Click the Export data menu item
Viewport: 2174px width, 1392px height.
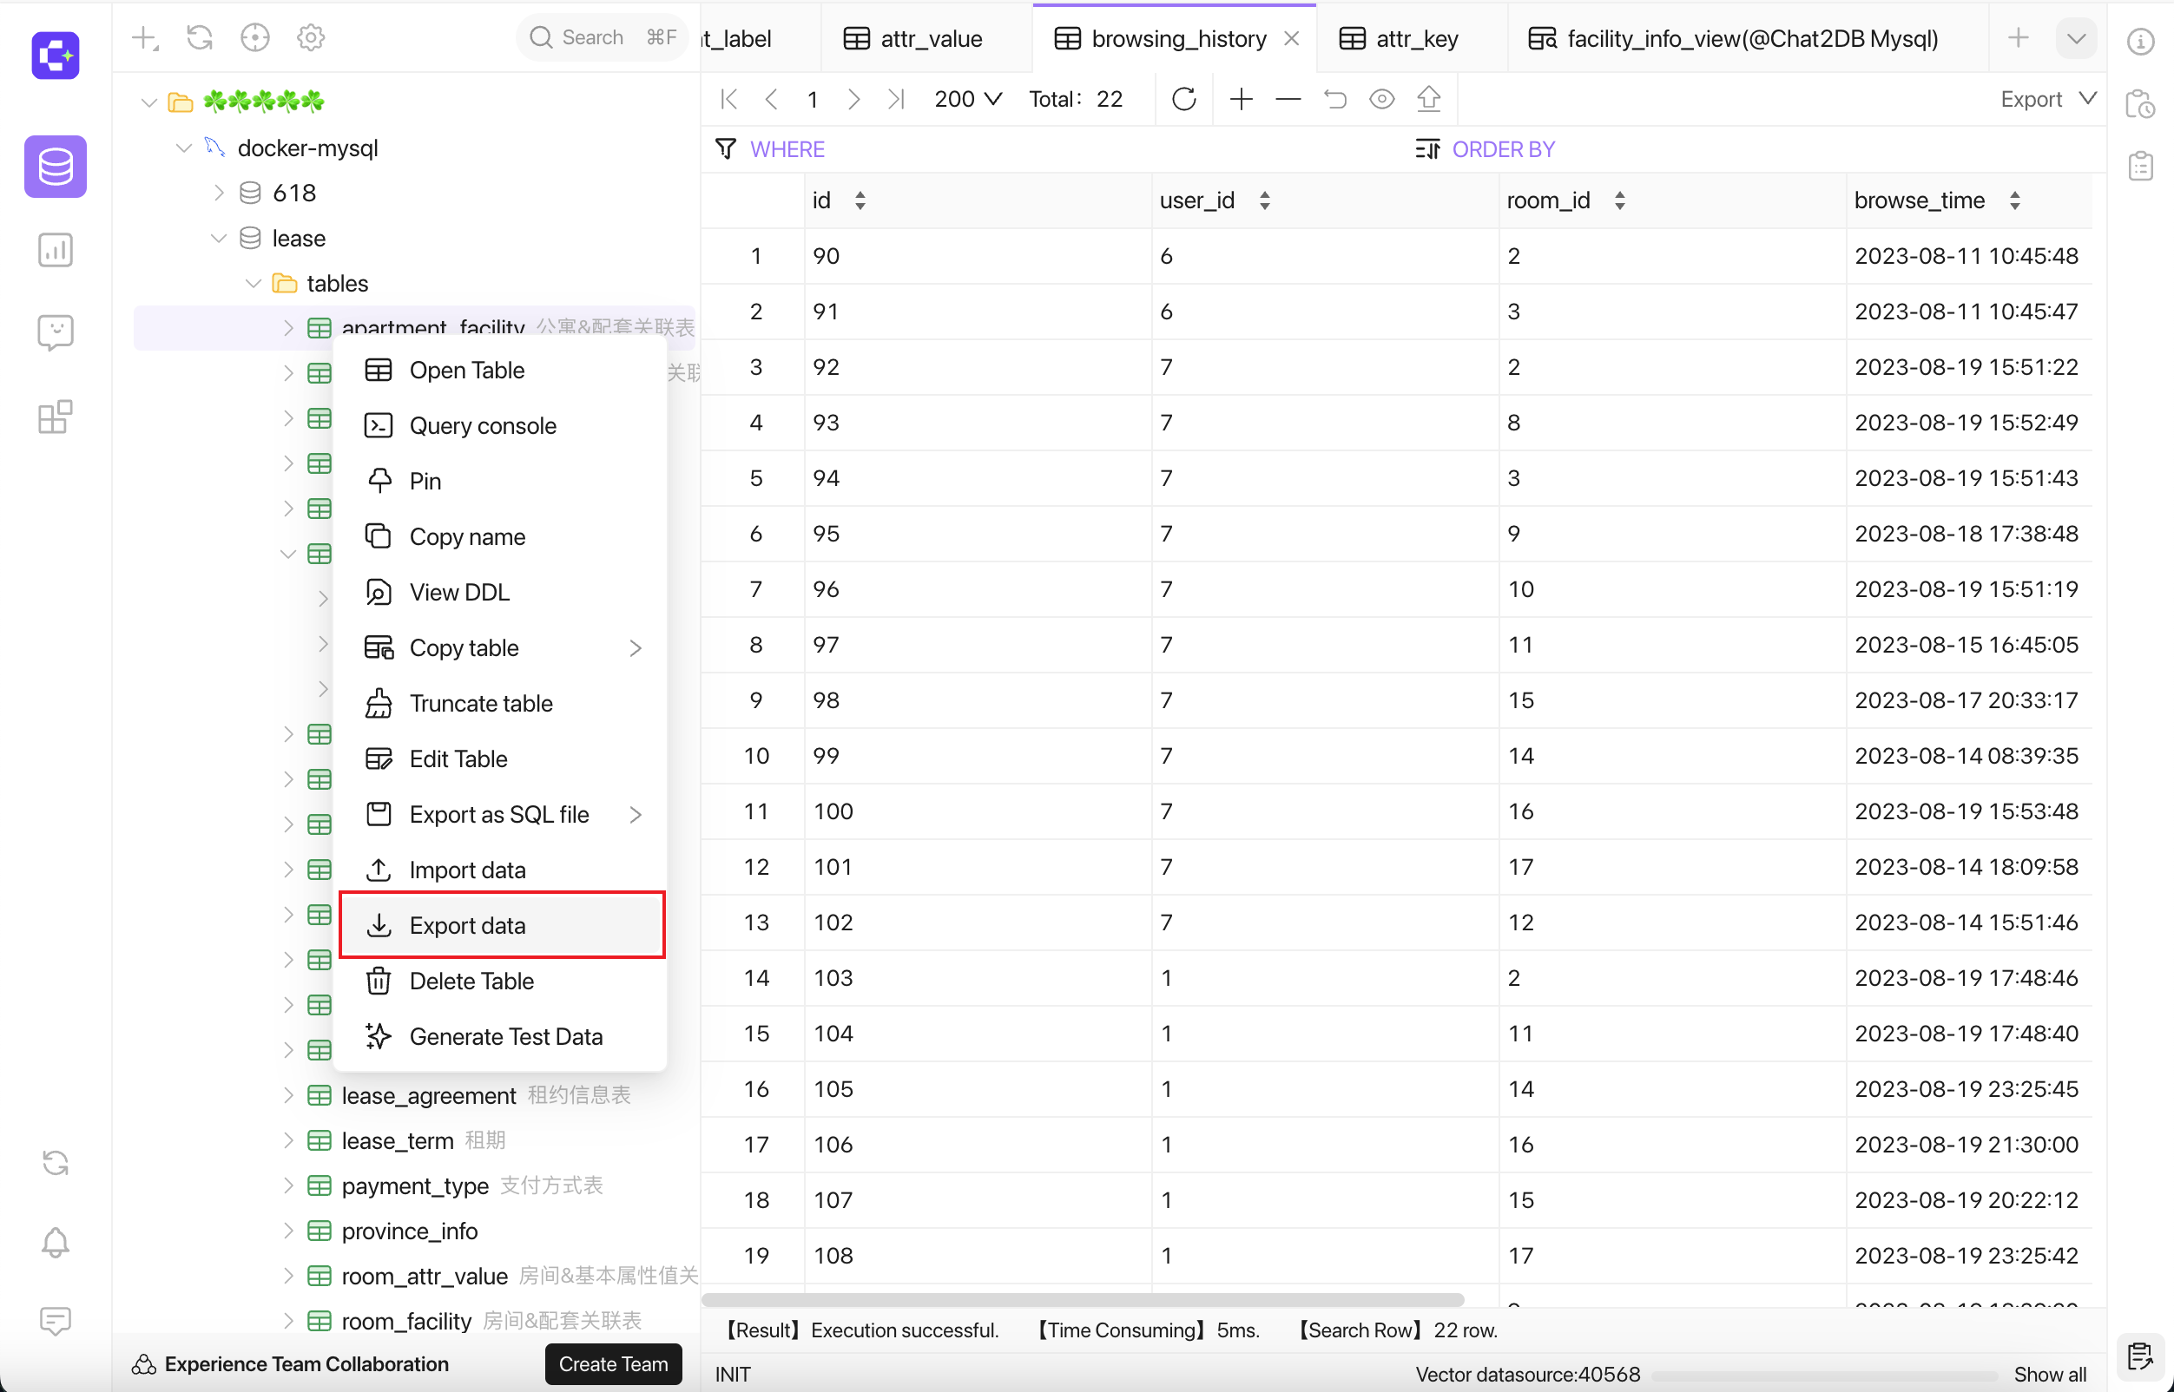(x=467, y=925)
